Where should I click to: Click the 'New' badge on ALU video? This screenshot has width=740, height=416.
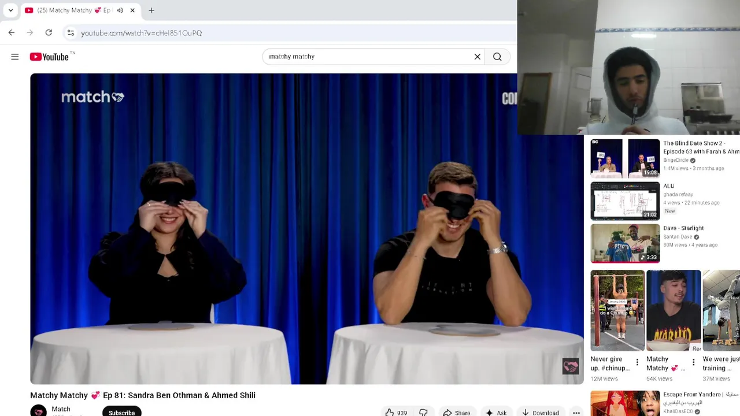(669, 211)
